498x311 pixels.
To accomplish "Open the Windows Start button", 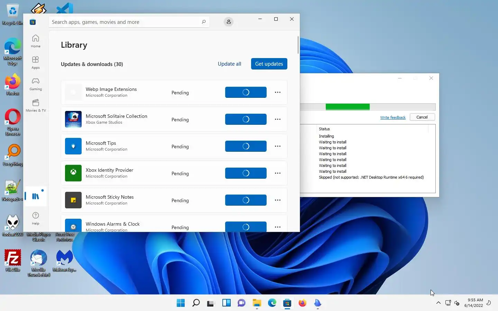I will click(x=181, y=303).
